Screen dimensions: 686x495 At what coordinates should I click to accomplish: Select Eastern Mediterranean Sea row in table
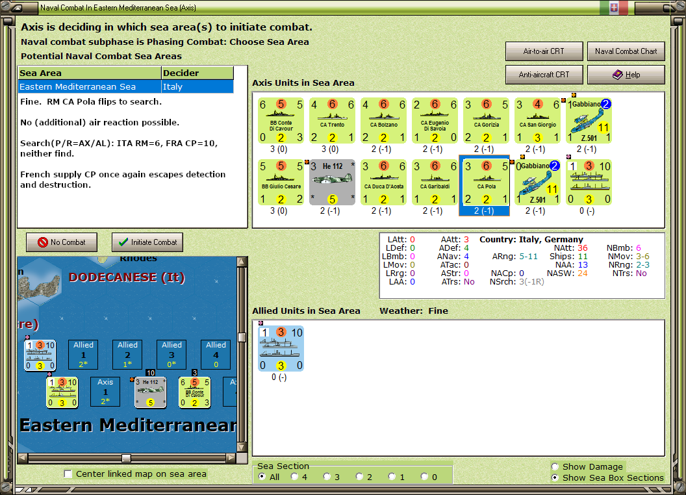126,86
